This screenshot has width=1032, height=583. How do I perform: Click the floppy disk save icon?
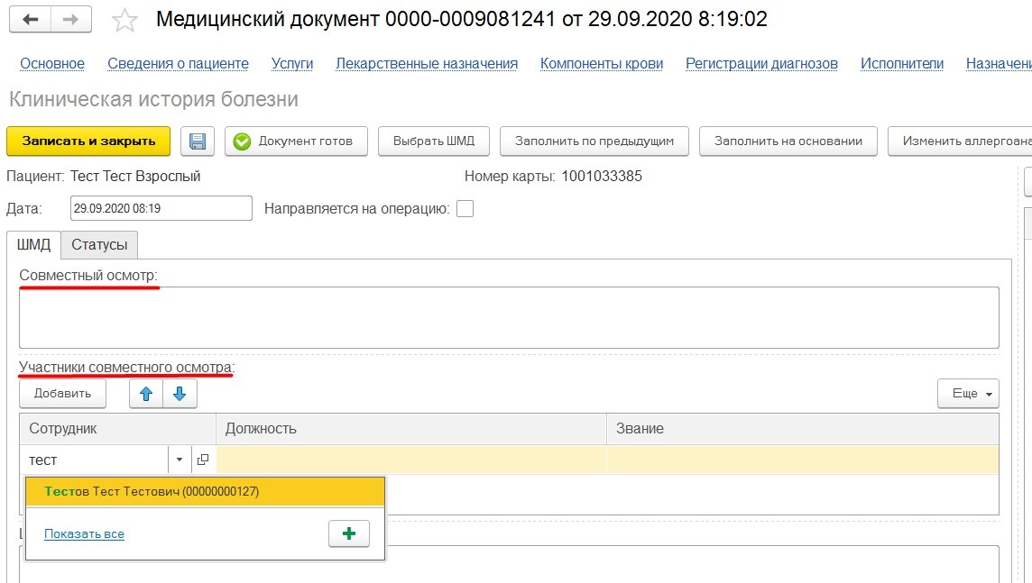197,141
